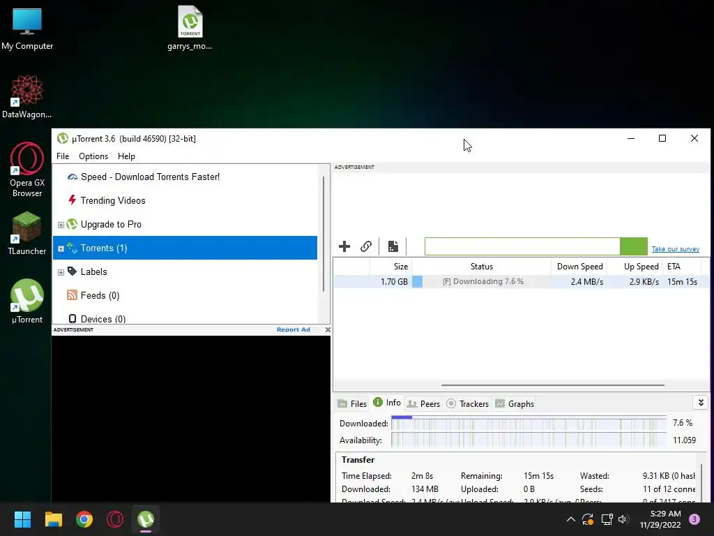Screen dimensions: 714x536
Task: Show hidden tray icons chevron
Action: tap(570, 519)
